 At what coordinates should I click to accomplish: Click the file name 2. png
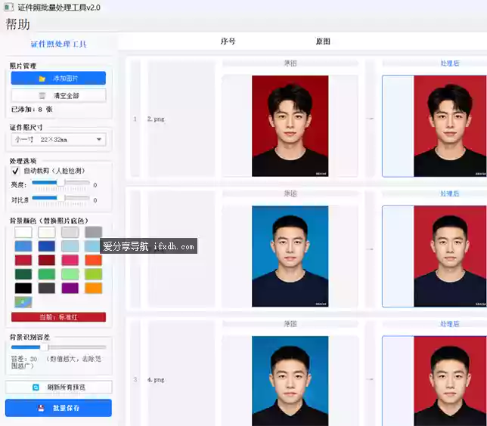click(x=156, y=119)
